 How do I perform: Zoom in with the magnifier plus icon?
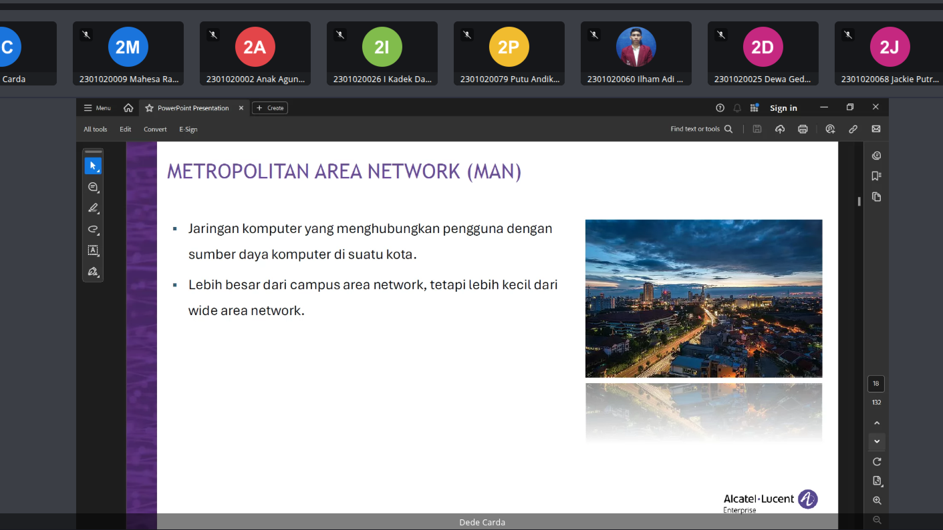[x=877, y=500]
